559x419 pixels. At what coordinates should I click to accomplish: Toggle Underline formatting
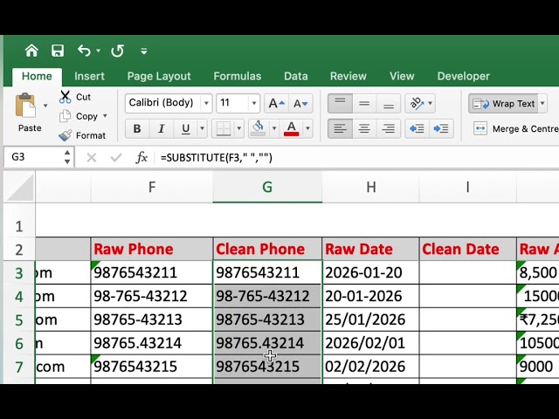point(185,128)
